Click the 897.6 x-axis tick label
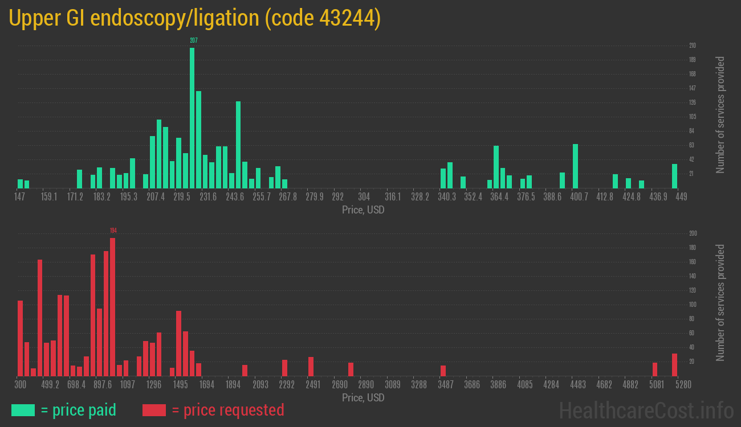This screenshot has width=741, height=427. [103, 385]
